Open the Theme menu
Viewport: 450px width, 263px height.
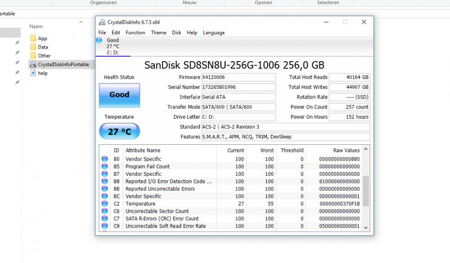coord(158,33)
